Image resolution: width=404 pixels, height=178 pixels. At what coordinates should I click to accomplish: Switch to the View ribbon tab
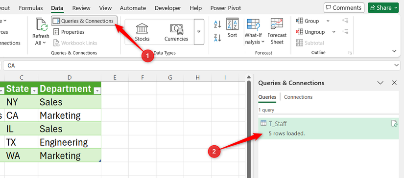[105, 8]
